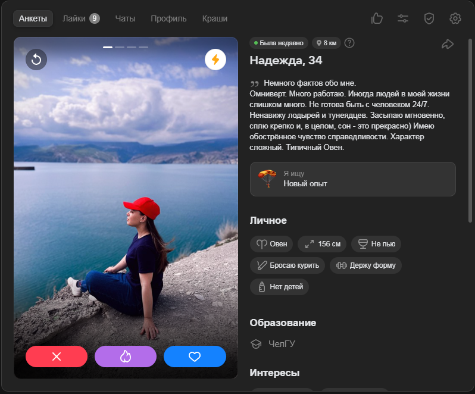Open the Краши tab
Image resolution: width=475 pixels, height=394 pixels.
214,18
